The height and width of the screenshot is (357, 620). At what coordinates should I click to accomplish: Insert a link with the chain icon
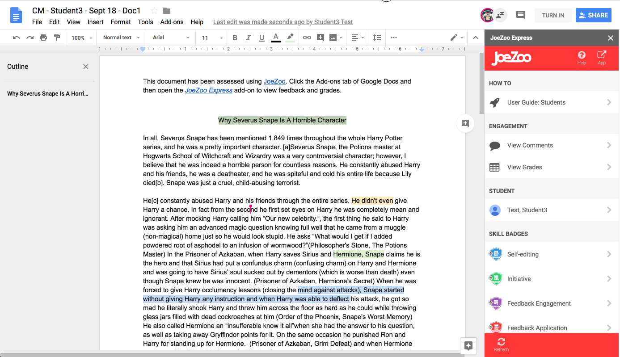tap(307, 38)
